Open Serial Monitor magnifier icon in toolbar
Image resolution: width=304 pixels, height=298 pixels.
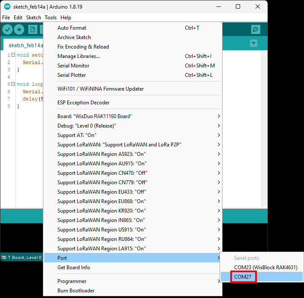pyautogui.click(x=256, y=30)
